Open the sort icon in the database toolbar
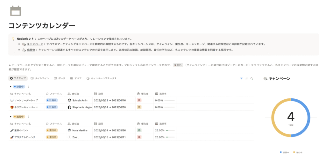 (247, 79)
